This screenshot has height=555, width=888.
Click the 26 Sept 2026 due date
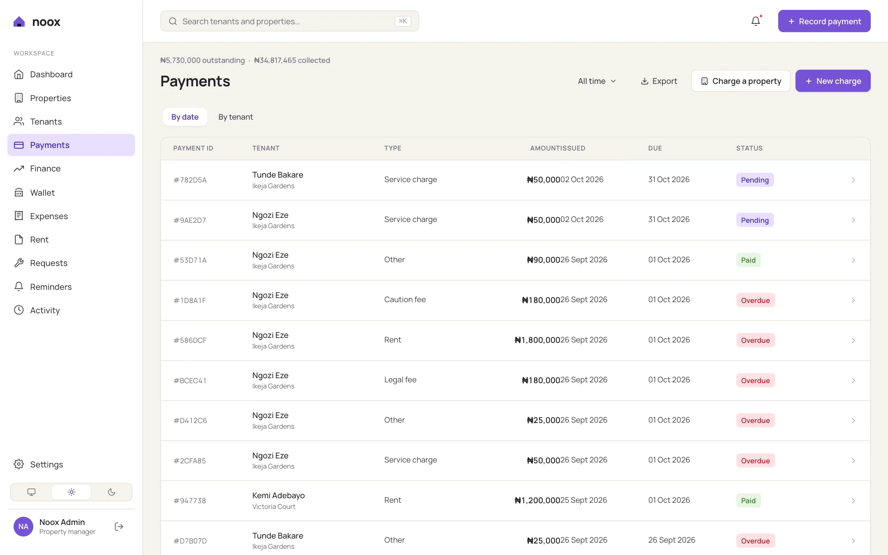[x=672, y=540]
